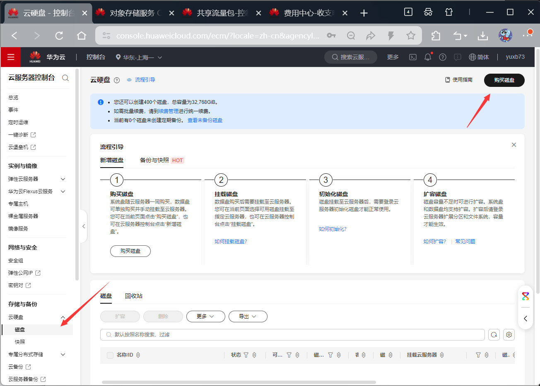
Task: Open the feedback speech-bubble icon in header
Action: click(x=458, y=57)
